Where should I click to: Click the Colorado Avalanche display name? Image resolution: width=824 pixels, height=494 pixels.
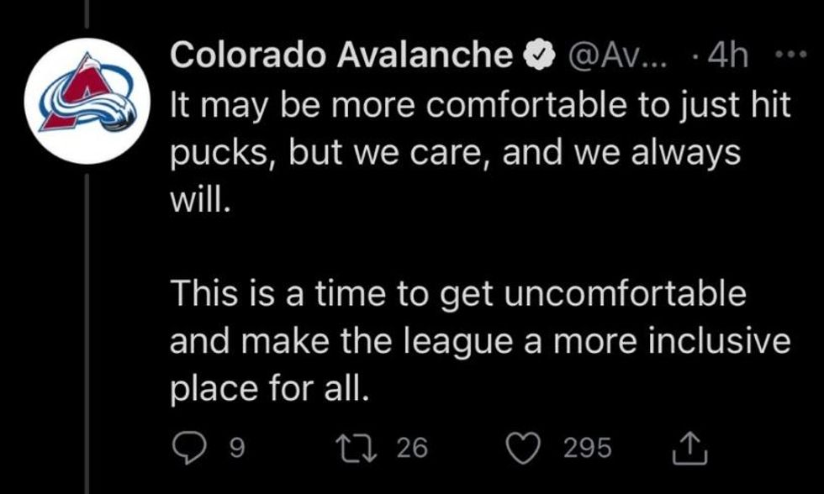(341, 55)
